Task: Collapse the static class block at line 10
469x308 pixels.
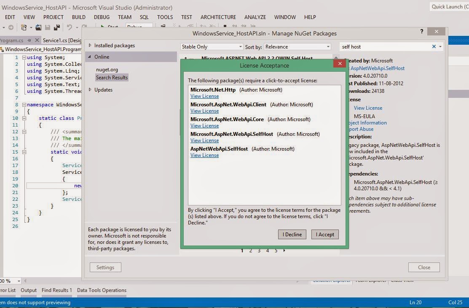Action: click(x=24, y=118)
